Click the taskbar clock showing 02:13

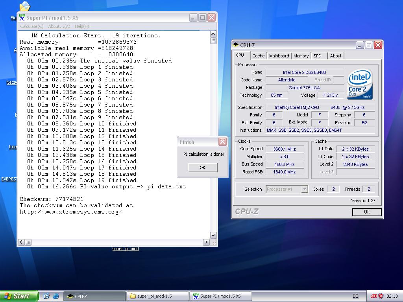(x=392, y=296)
